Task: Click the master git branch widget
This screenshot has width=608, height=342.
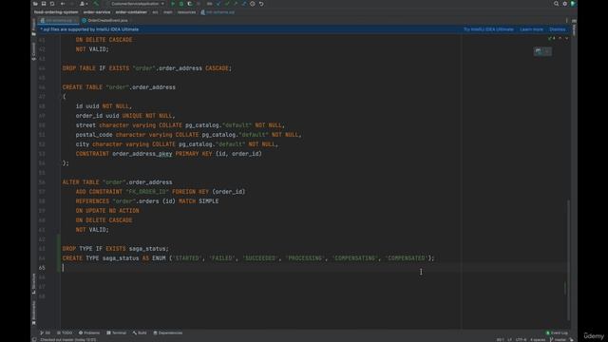Action: pyautogui.click(x=558, y=340)
